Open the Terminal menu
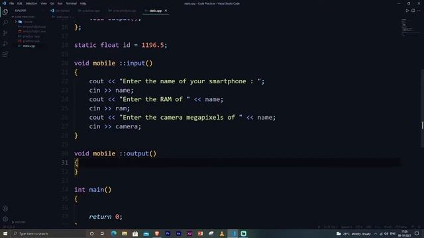Image resolution: width=424 pixels, height=238 pixels. coord(71,3)
